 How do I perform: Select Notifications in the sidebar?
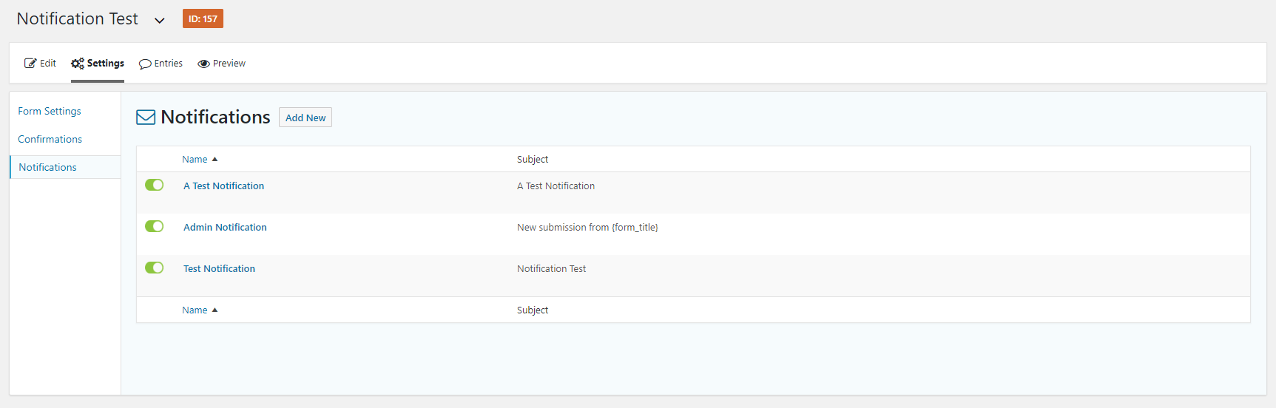point(47,167)
